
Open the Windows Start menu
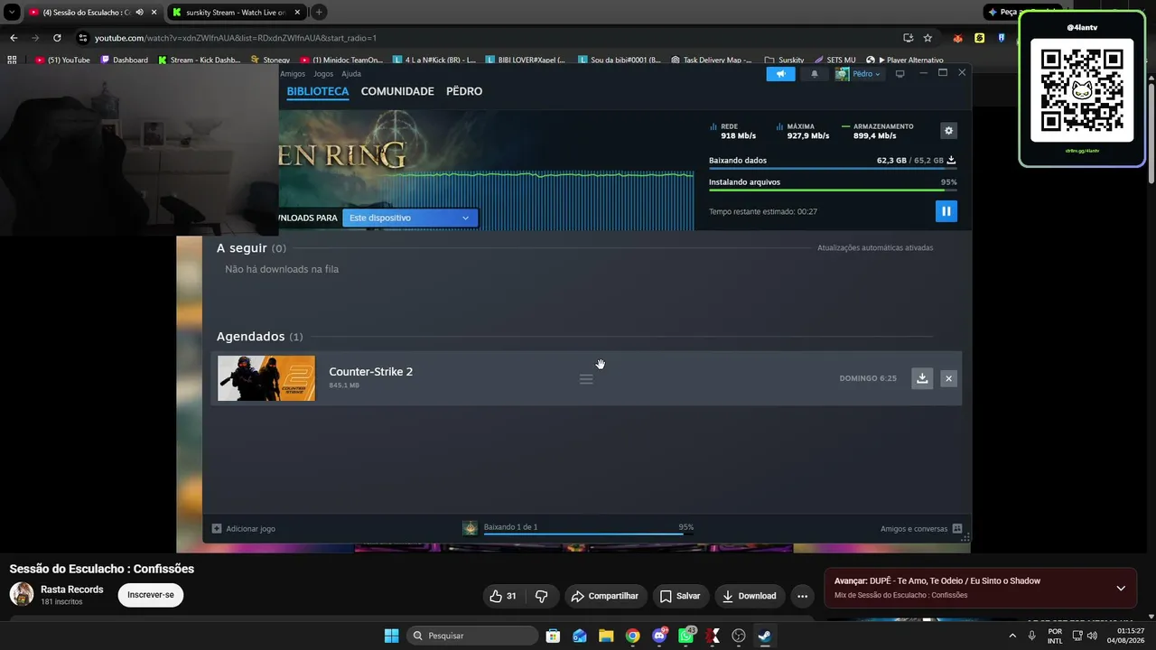coord(391,636)
